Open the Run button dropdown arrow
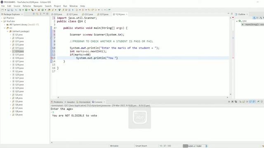The height and width of the screenshot is (148, 264). point(29,10)
